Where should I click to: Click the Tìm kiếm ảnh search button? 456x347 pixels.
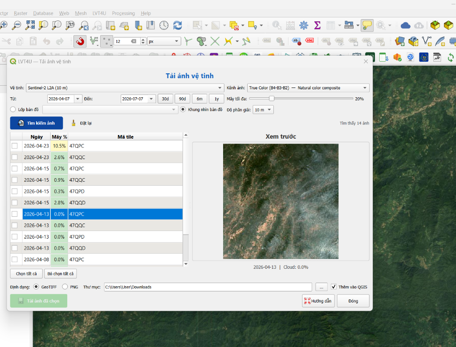click(x=37, y=123)
